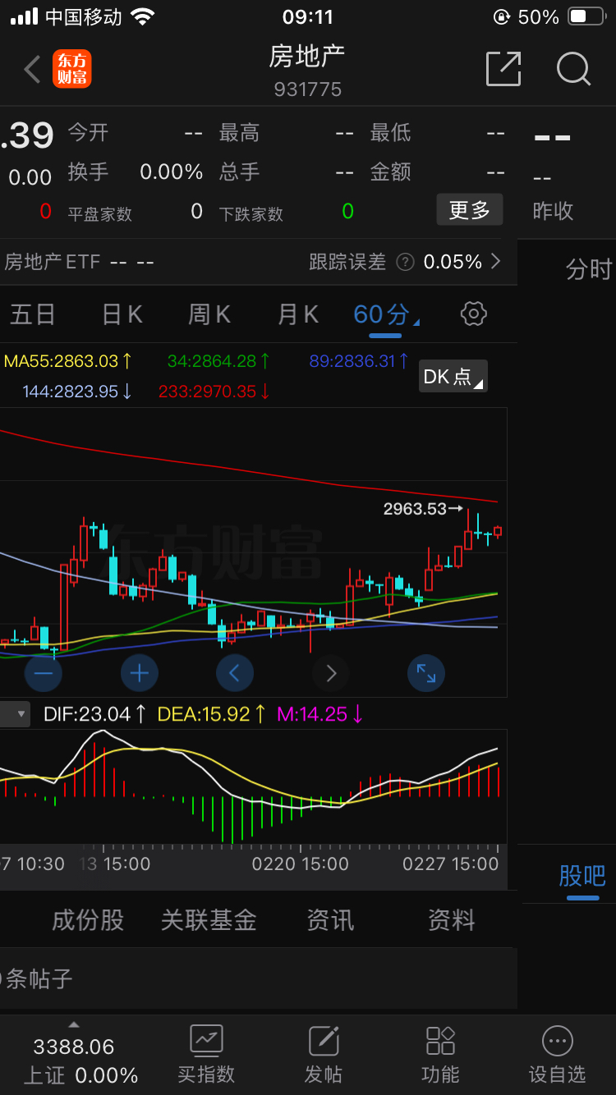
Task: Tap the back arrow icon
Action: click(33, 70)
